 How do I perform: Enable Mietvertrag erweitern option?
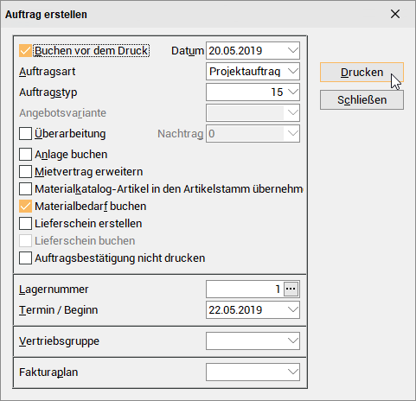[x=25, y=172]
